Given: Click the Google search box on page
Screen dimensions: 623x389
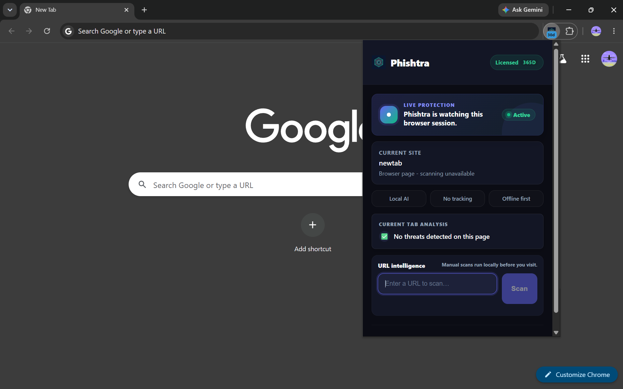Looking at the screenshot, I should tap(246, 184).
